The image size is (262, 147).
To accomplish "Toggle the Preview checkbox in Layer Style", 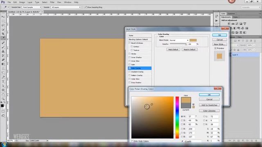I will [215, 48].
